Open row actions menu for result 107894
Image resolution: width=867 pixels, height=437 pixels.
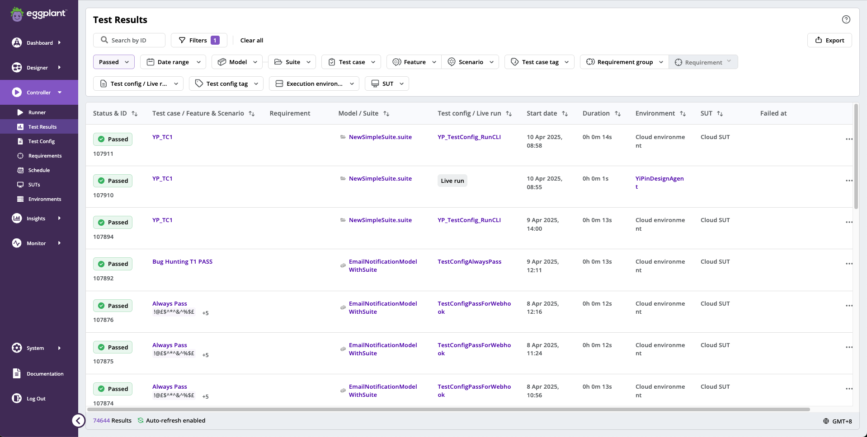[849, 222]
